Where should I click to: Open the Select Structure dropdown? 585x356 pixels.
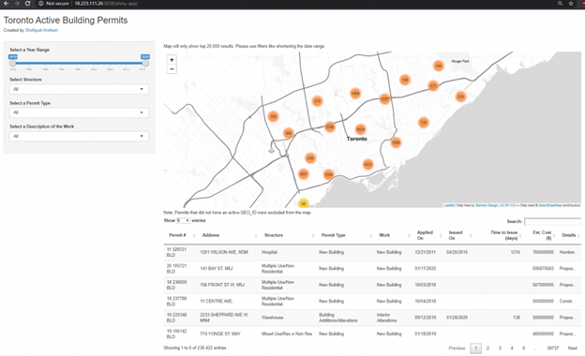click(79, 89)
